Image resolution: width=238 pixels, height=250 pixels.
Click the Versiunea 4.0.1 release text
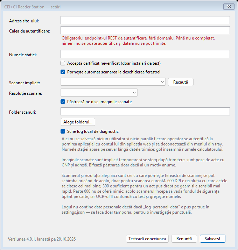(42, 239)
